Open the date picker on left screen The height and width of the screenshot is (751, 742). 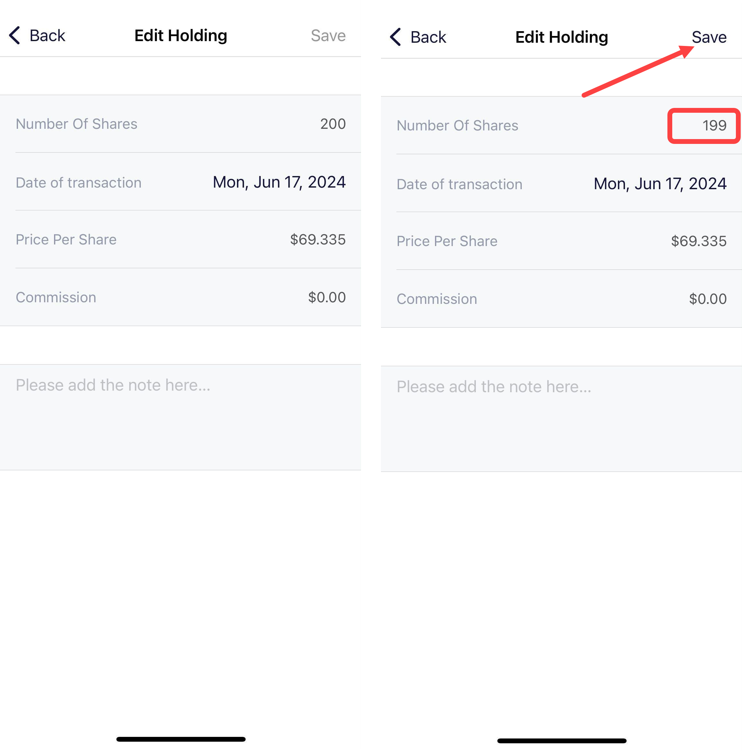(x=279, y=182)
